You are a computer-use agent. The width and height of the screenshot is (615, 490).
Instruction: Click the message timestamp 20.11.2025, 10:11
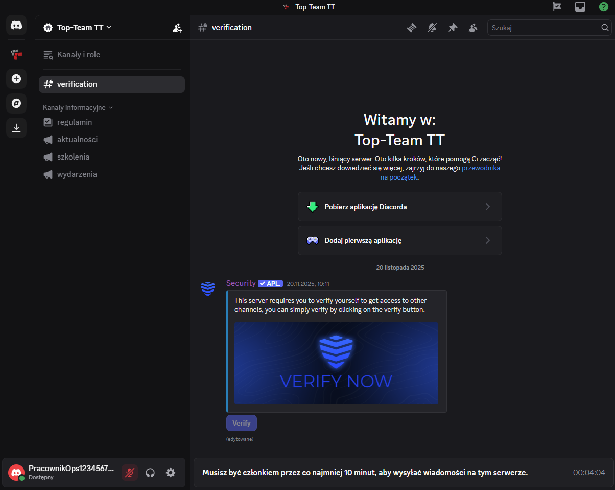click(x=308, y=284)
